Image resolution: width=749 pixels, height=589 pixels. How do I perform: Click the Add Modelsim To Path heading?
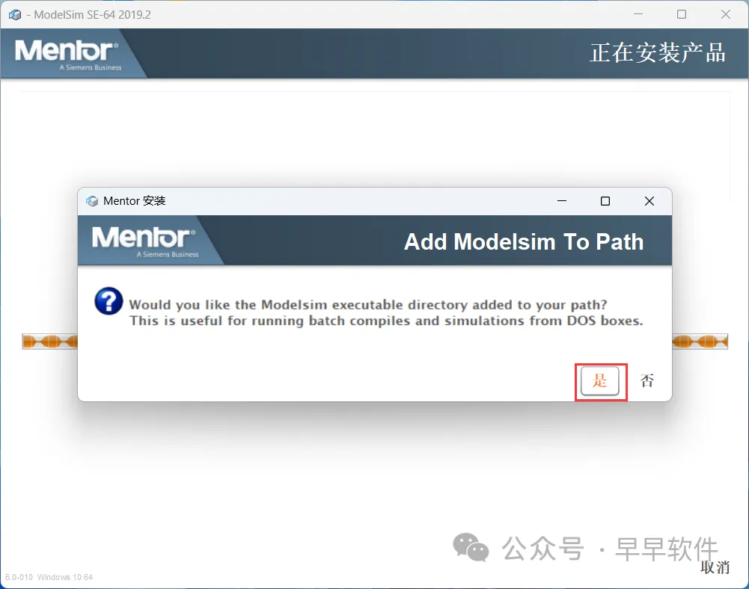524,242
